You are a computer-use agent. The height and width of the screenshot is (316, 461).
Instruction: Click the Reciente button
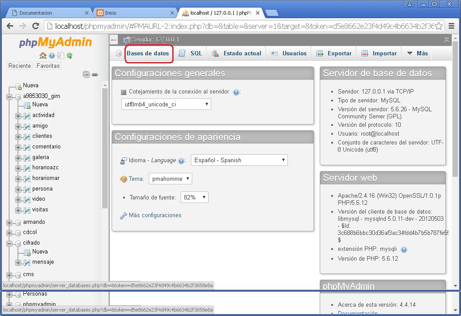coord(19,66)
